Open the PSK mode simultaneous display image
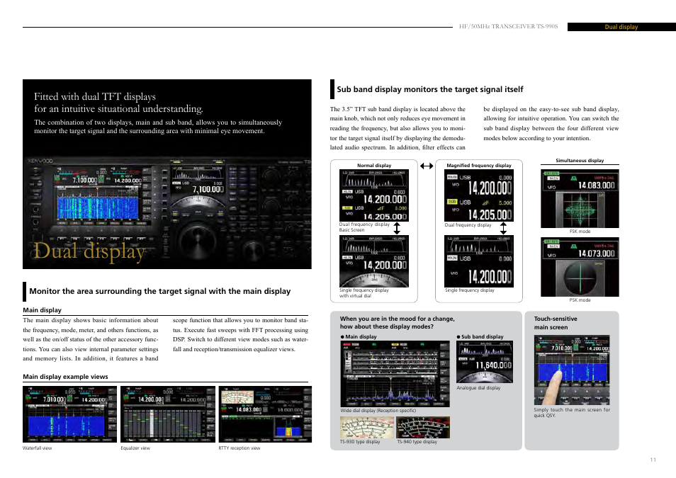Screen dimensions: 676x478 tap(580, 267)
